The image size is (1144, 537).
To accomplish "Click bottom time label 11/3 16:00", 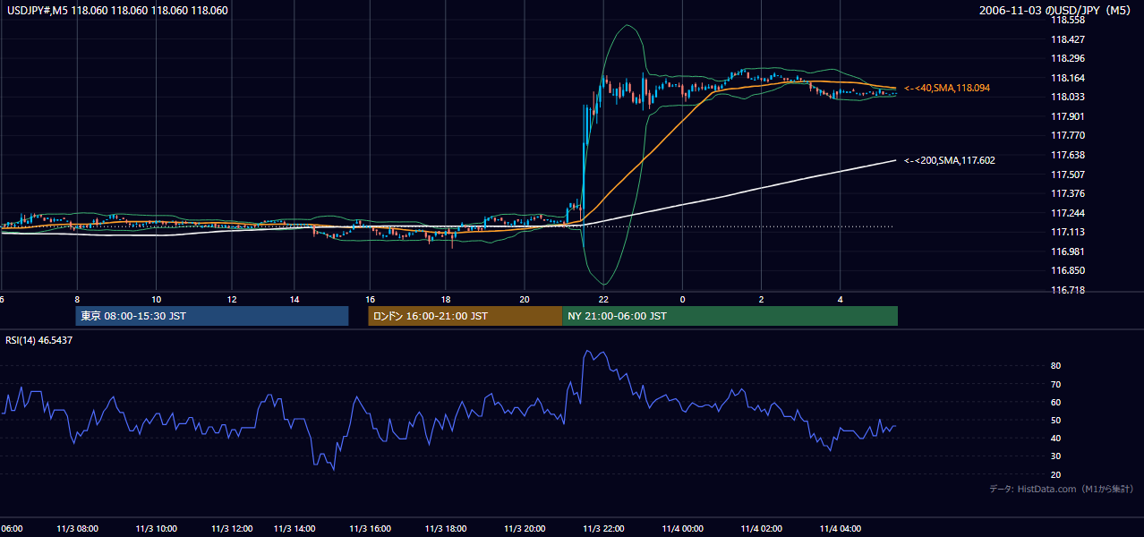I will (x=371, y=529).
